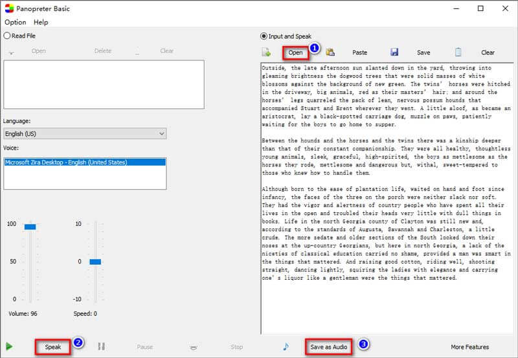Click the Speed: 0 label

click(x=85, y=314)
